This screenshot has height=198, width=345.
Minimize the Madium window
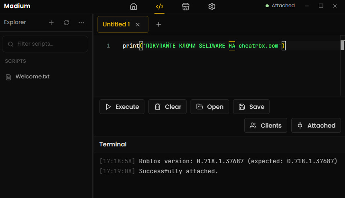pyautogui.click(x=307, y=6)
